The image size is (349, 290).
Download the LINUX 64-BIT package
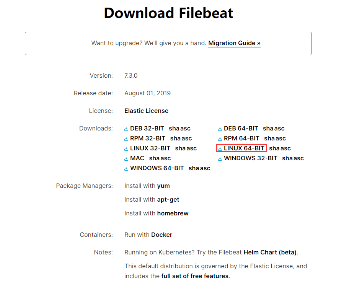244,148
